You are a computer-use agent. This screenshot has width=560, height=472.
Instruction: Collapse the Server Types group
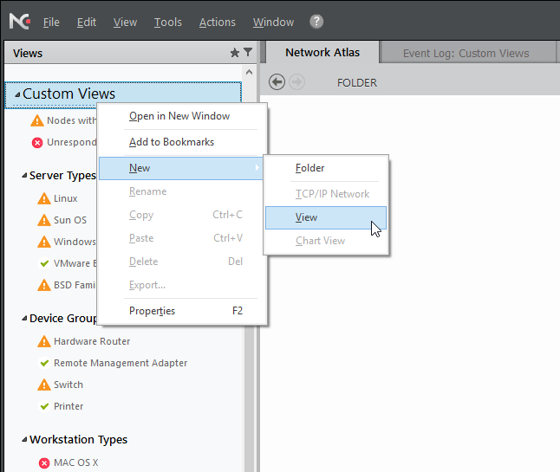(23, 176)
